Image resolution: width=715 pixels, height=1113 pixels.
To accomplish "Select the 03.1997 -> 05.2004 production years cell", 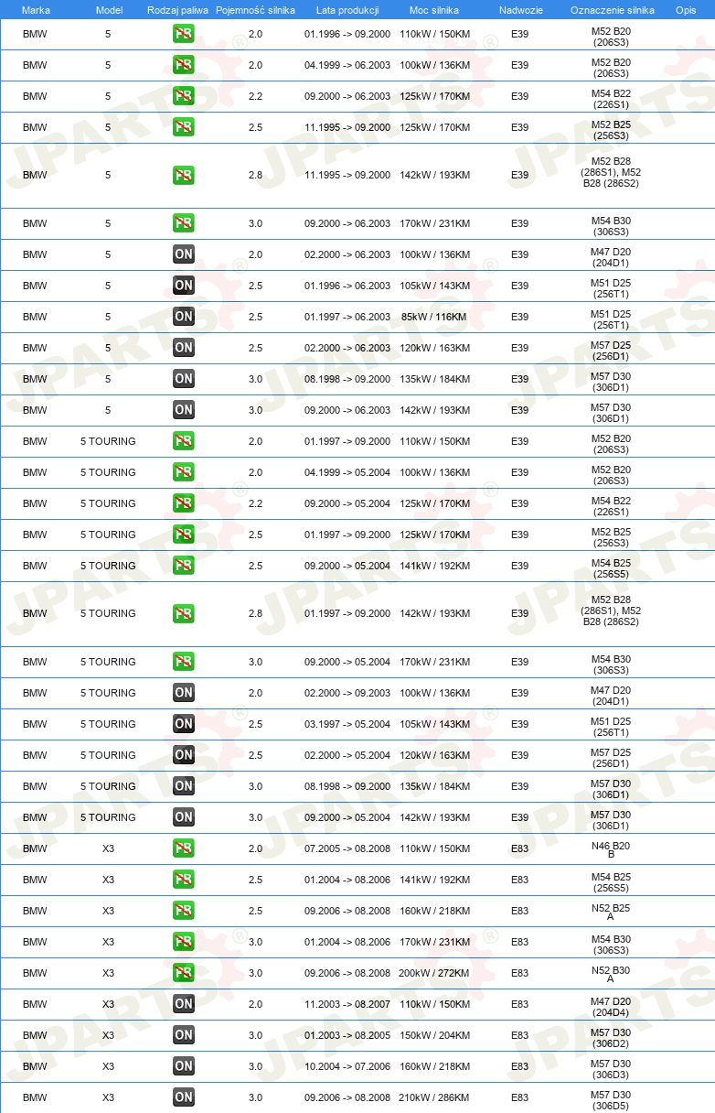I will pos(347,724).
